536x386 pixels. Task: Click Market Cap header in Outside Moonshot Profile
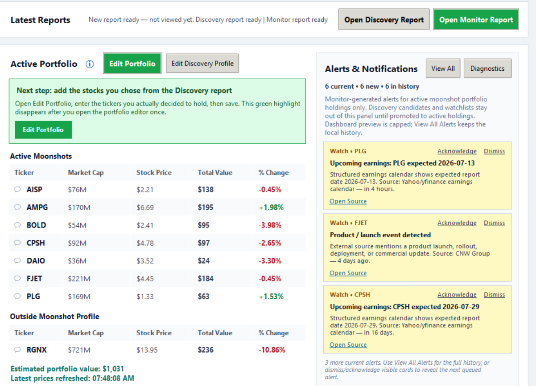pyautogui.click(x=86, y=333)
